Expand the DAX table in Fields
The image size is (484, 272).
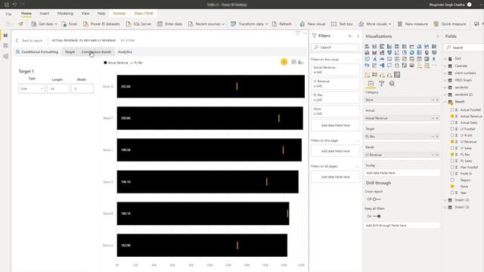click(x=445, y=59)
